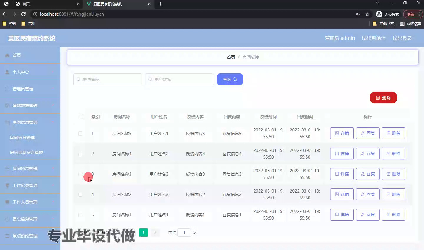Click the incognito 无痕模式 indicator
424x250 pixels.
[387, 14]
